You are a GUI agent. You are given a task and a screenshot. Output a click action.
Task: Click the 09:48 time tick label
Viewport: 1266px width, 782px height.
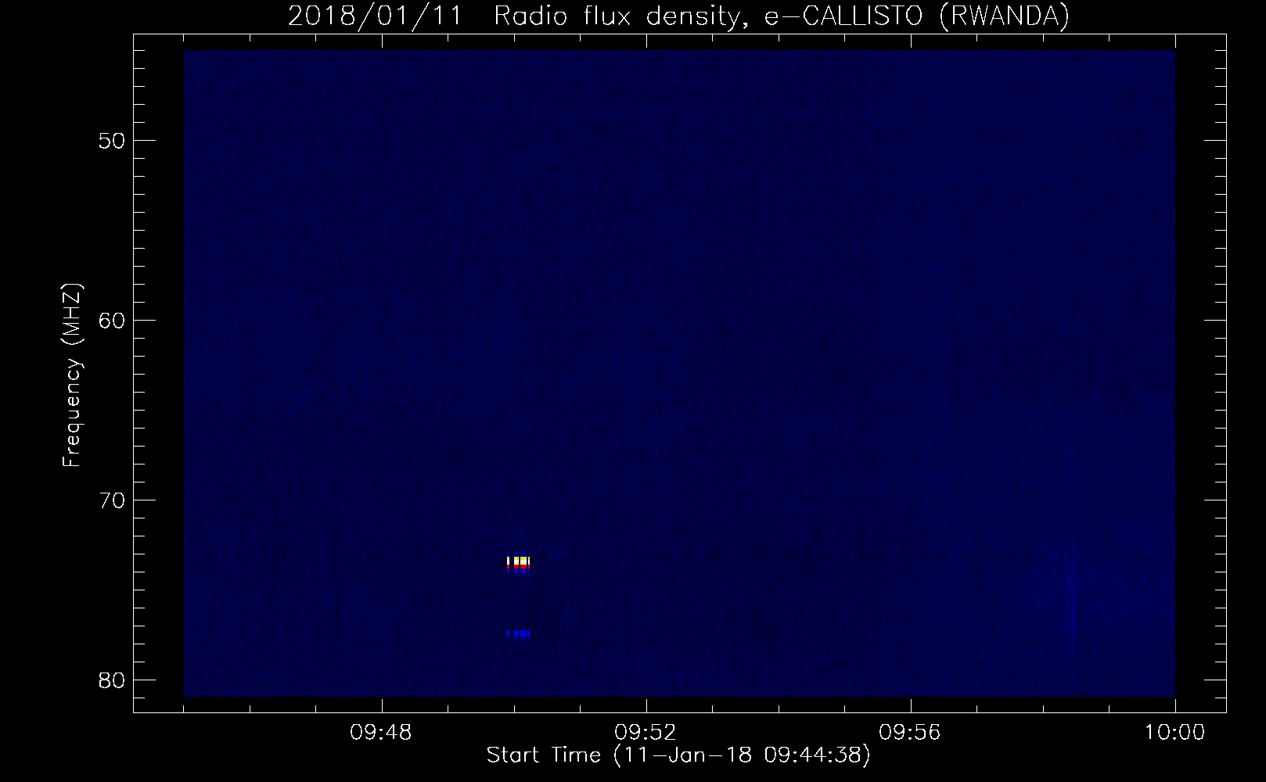coord(382,733)
